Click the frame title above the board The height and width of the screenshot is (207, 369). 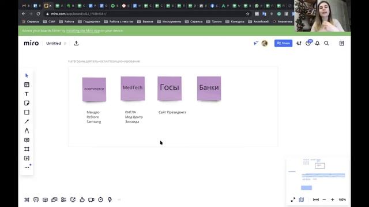point(104,62)
